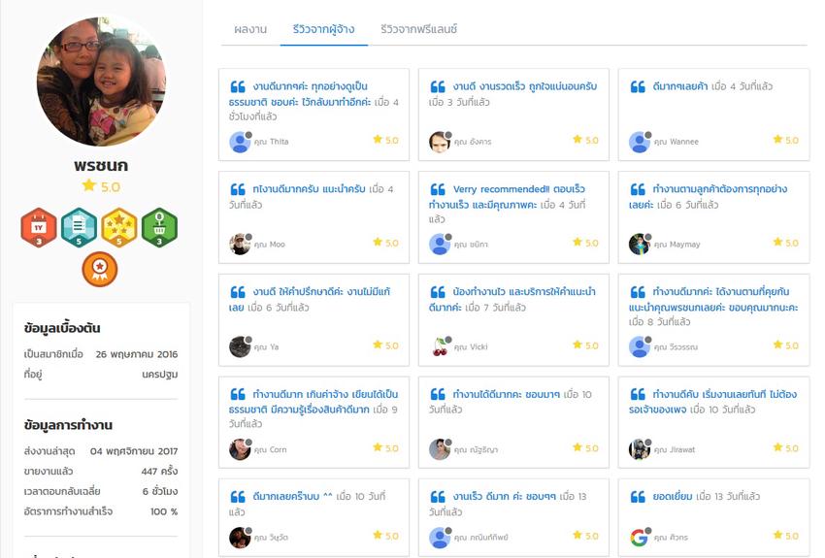The height and width of the screenshot is (558, 825).
Task: Click the avatar of คุณ Thita
Action: pos(240,142)
